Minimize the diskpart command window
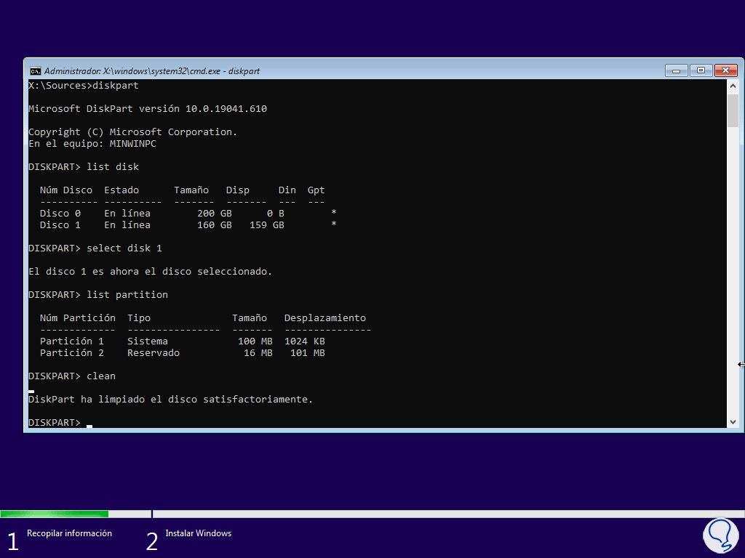Screen dimensions: 745x558 click(676, 70)
